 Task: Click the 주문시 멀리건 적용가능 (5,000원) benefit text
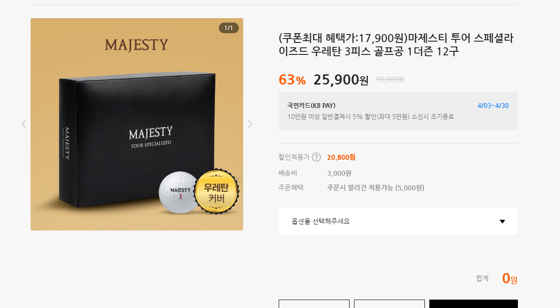pos(376,188)
